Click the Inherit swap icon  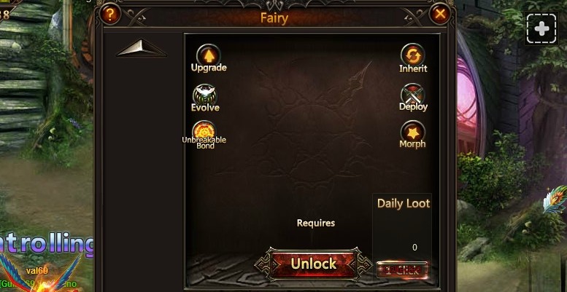pyautogui.click(x=413, y=55)
